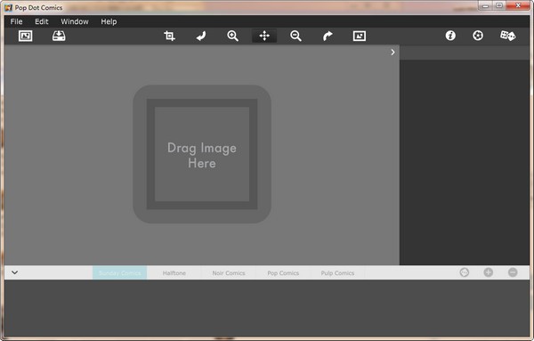Collapse the right side panel chevron

(x=392, y=53)
